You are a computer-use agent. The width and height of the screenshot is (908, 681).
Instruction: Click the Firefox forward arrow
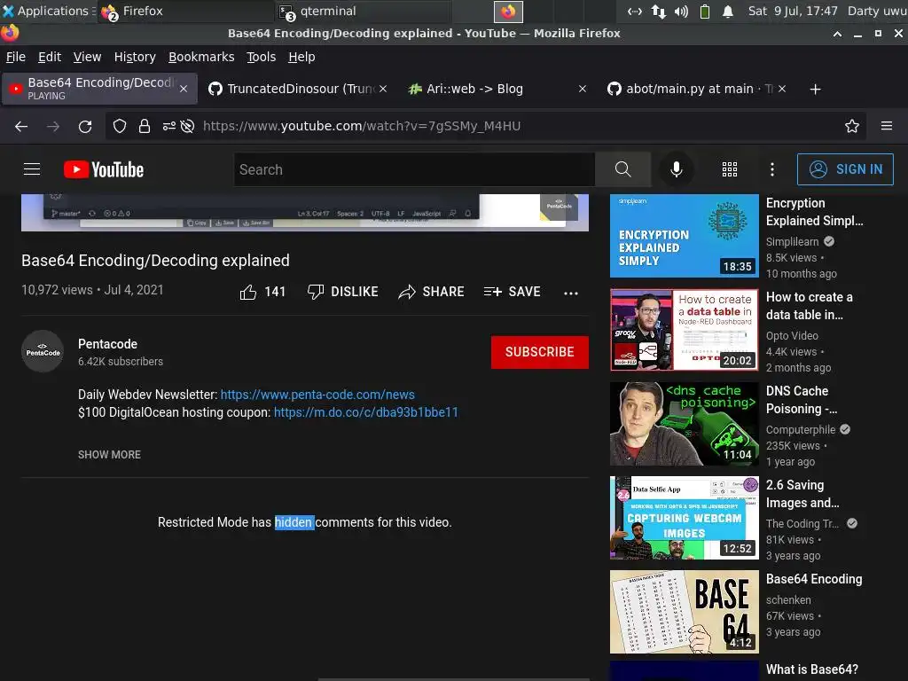click(53, 126)
